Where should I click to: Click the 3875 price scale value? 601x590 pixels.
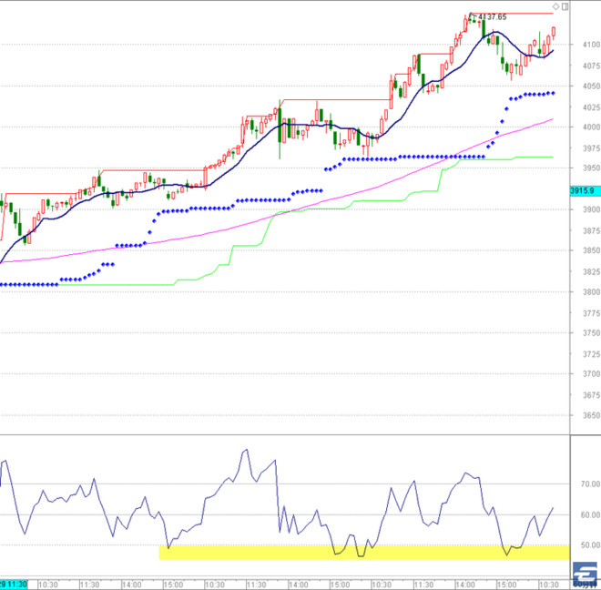pos(591,230)
